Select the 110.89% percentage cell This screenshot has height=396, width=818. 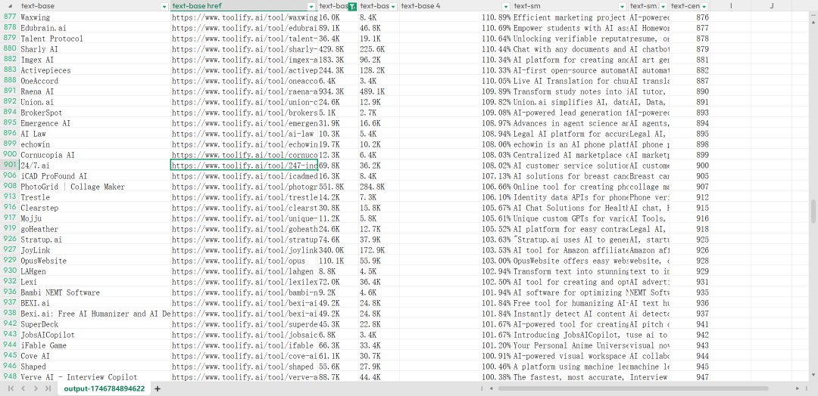[456, 17]
